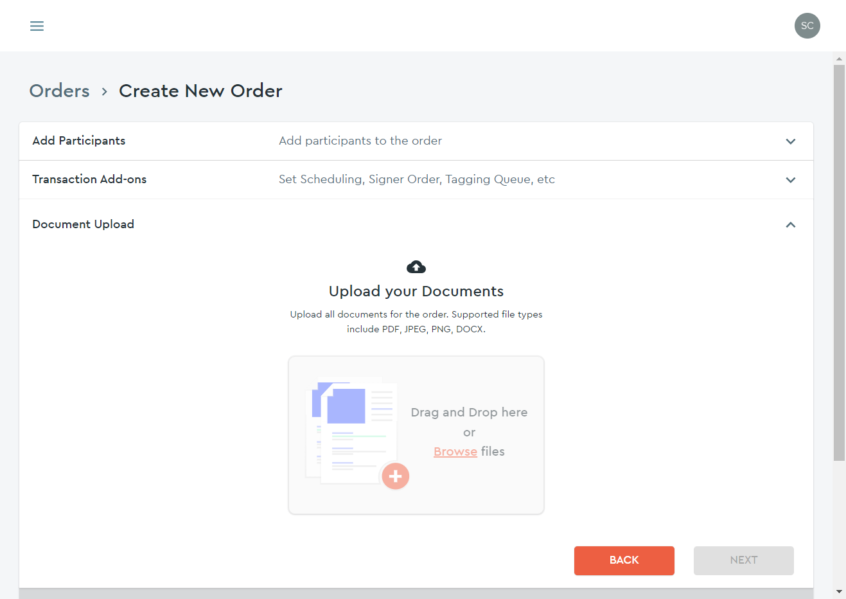Click the supported file types description
The image size is (846, 599).
(x=416, y=321)
